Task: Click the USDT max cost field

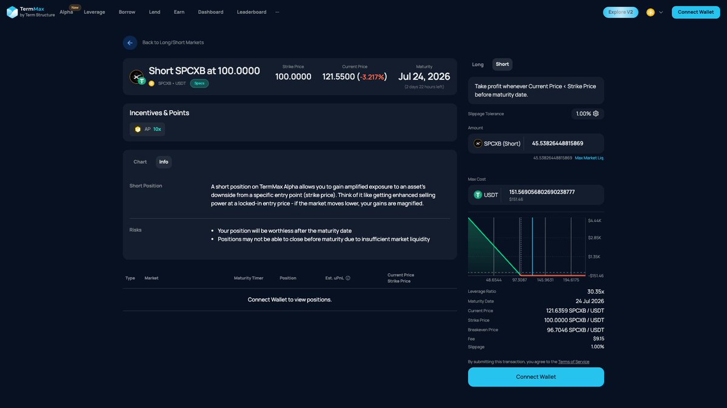Action: pyautogui.click(x=535, y=195)
